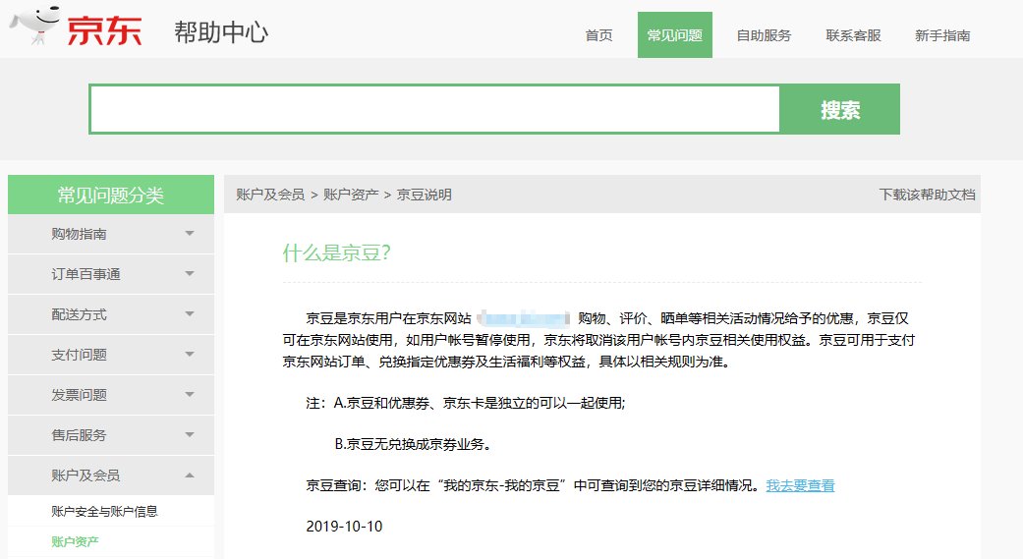Click 账户资产 in the breadcrumb
1023x559 pixels.
[x=351, y=195]
